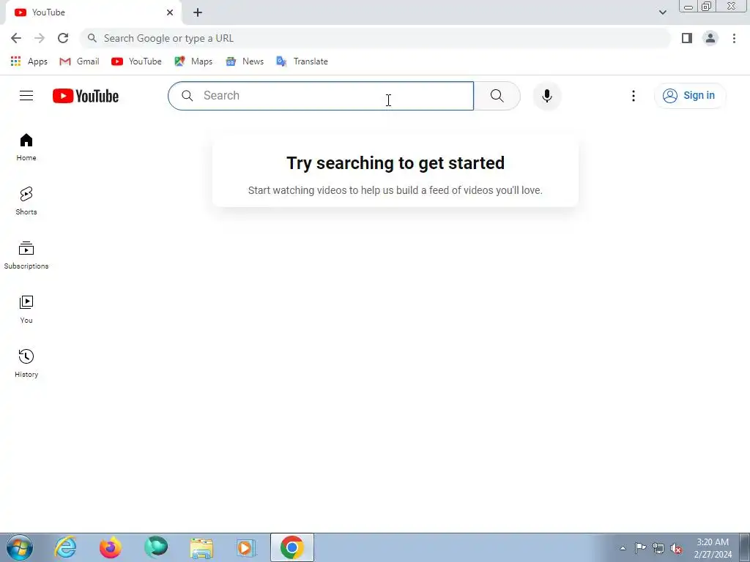This screenshot has width=750, height=562.
Task: Focus the YouTube search field
Action: (321, 96)
